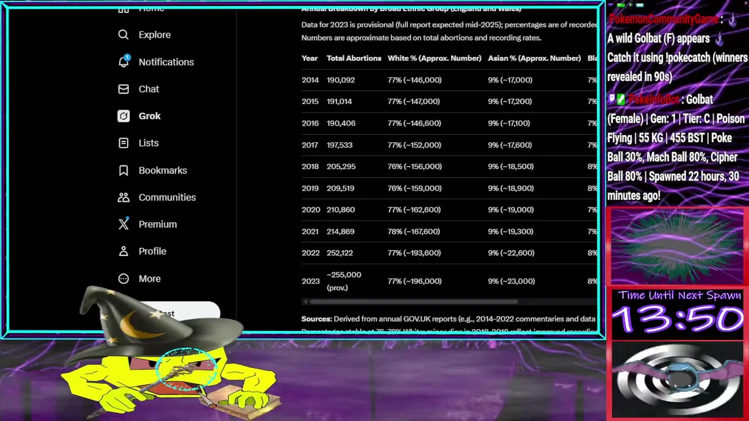Click the Total Abortions column header
Screen dimensions: 749x421
354,58
